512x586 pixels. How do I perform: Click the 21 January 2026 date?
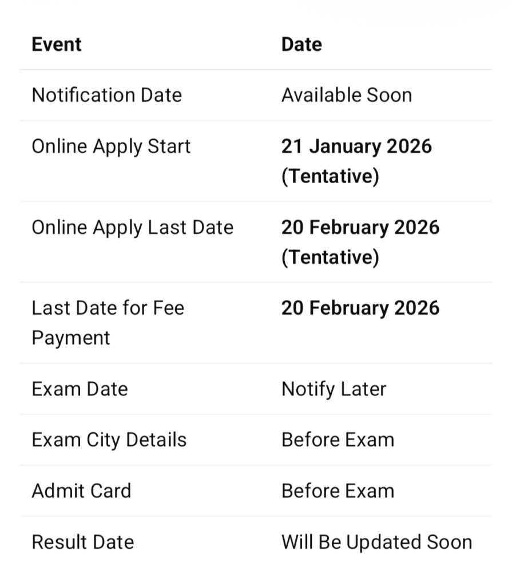pos(356,146)
